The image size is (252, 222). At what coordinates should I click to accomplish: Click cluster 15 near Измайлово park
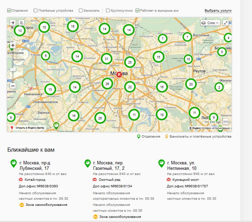tap(158, 57)
